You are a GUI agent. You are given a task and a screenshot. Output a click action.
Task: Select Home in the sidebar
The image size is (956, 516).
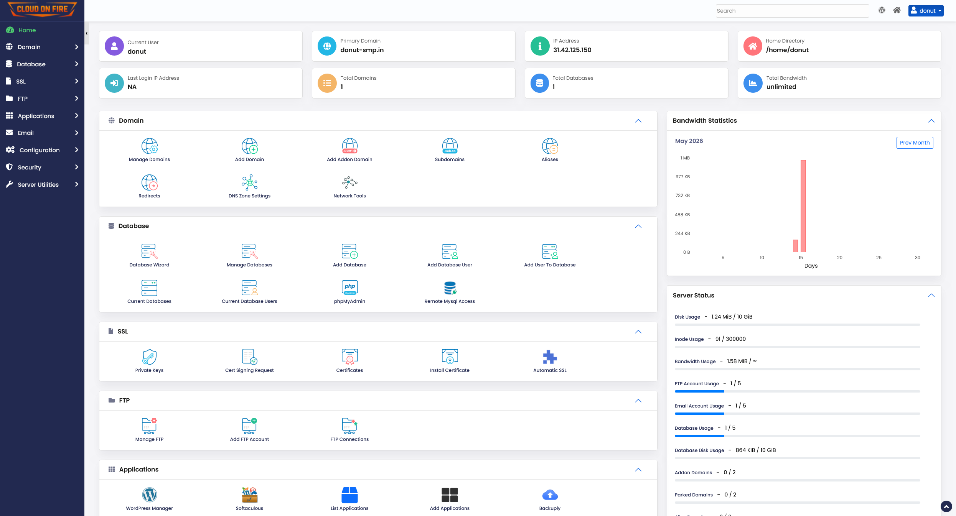click(42, 30)
